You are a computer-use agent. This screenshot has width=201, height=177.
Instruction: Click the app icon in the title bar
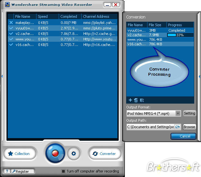(x=7, y=5)
